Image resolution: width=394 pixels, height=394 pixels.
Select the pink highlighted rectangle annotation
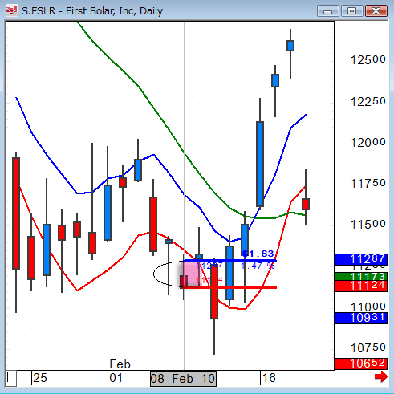tap(191, 274)
